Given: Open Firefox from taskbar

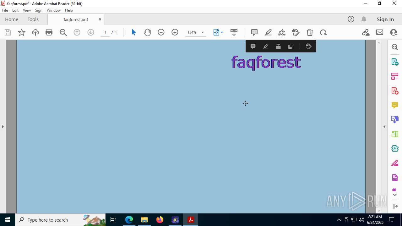Looking at the screenshot, I should coord(160,220).
